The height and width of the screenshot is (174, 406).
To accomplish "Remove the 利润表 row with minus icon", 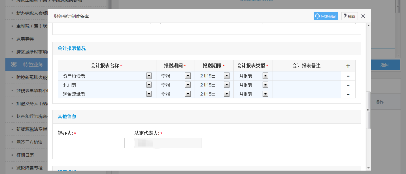I will [348, 85].
